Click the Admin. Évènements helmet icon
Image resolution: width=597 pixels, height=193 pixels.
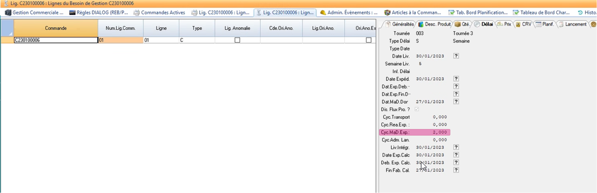(323, 13)
